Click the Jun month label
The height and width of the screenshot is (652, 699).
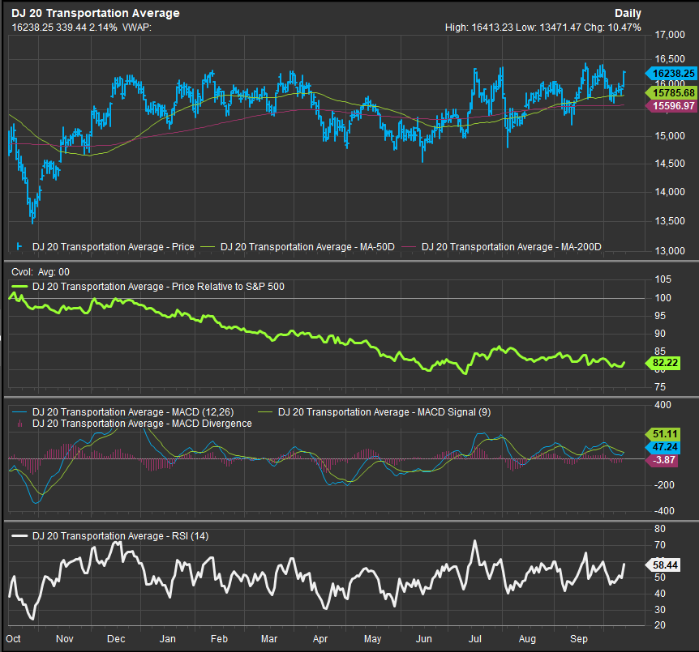pyautogui.click(x=424, y=639)
